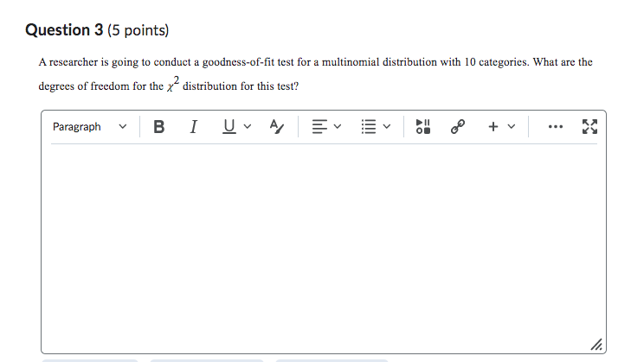Toggle bold formatting in the editor
Viewport: 631px width, 362px height.
click(x=159, y=126)
